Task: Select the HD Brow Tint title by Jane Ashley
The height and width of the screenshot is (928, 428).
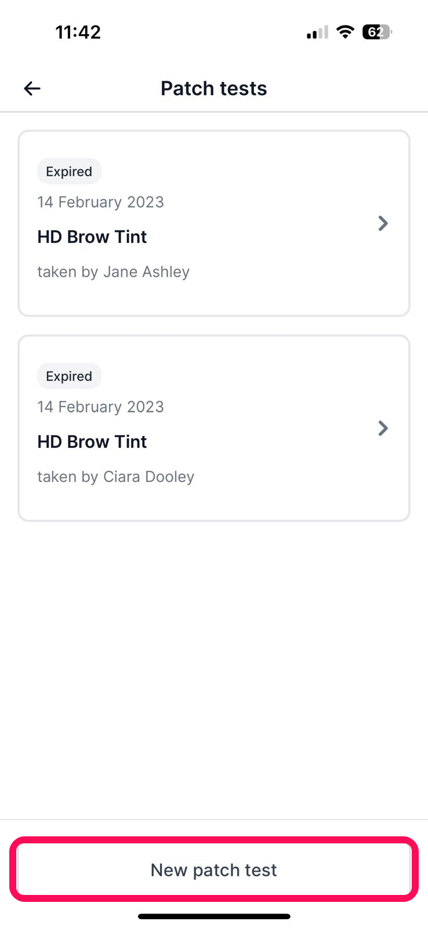Action: [92, 237]
